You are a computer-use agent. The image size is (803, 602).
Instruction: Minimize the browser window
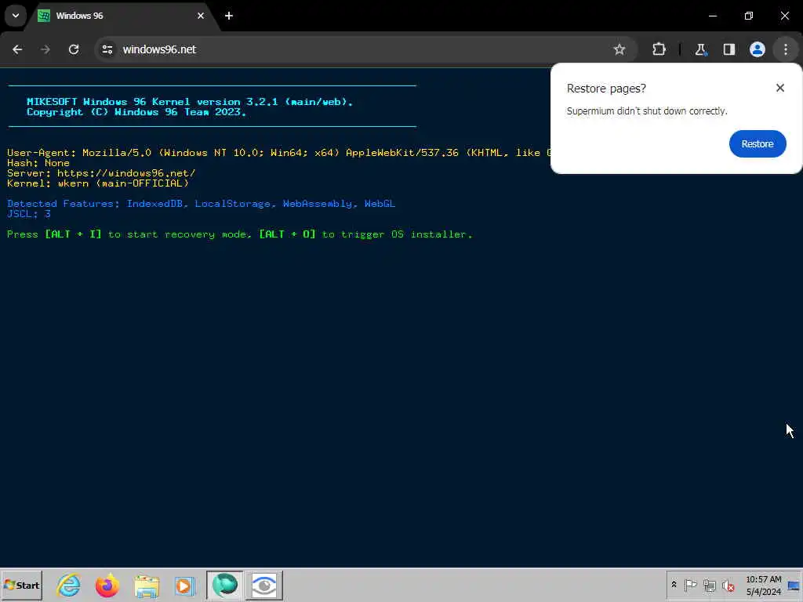coord(712,16)
